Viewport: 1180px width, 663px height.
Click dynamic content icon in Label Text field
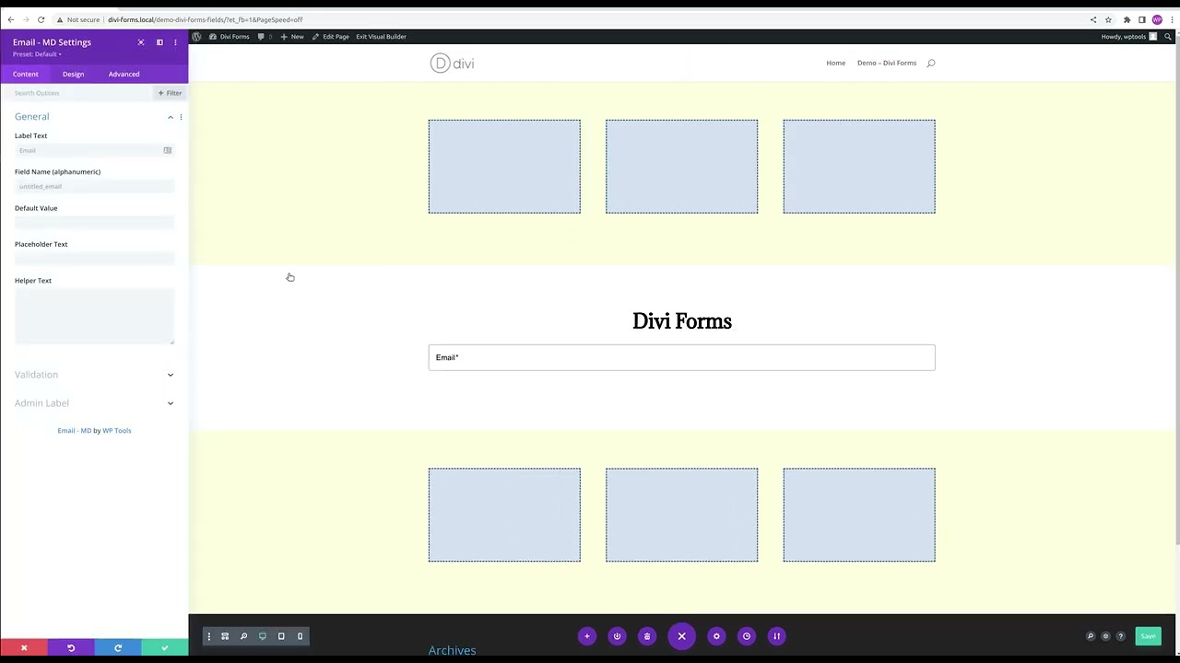pyautogui.click(x=167, y=150)
